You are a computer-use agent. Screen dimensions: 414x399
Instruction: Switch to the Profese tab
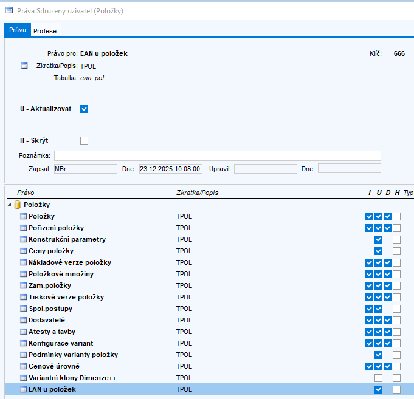44,31
